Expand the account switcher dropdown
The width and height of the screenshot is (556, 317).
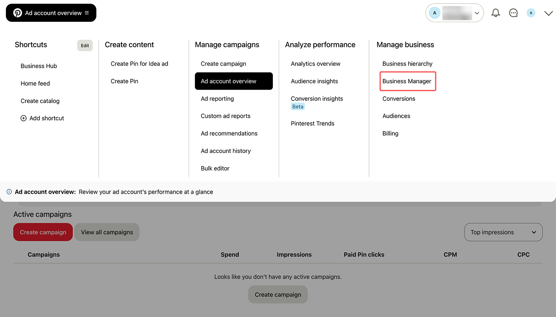[477, 13]
